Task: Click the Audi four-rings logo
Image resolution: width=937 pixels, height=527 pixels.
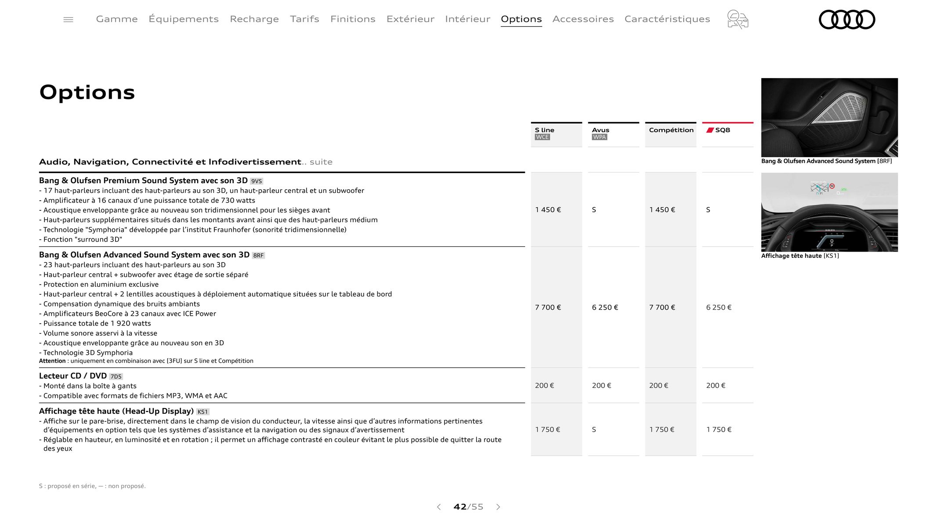Action: [x=847, y=19]
